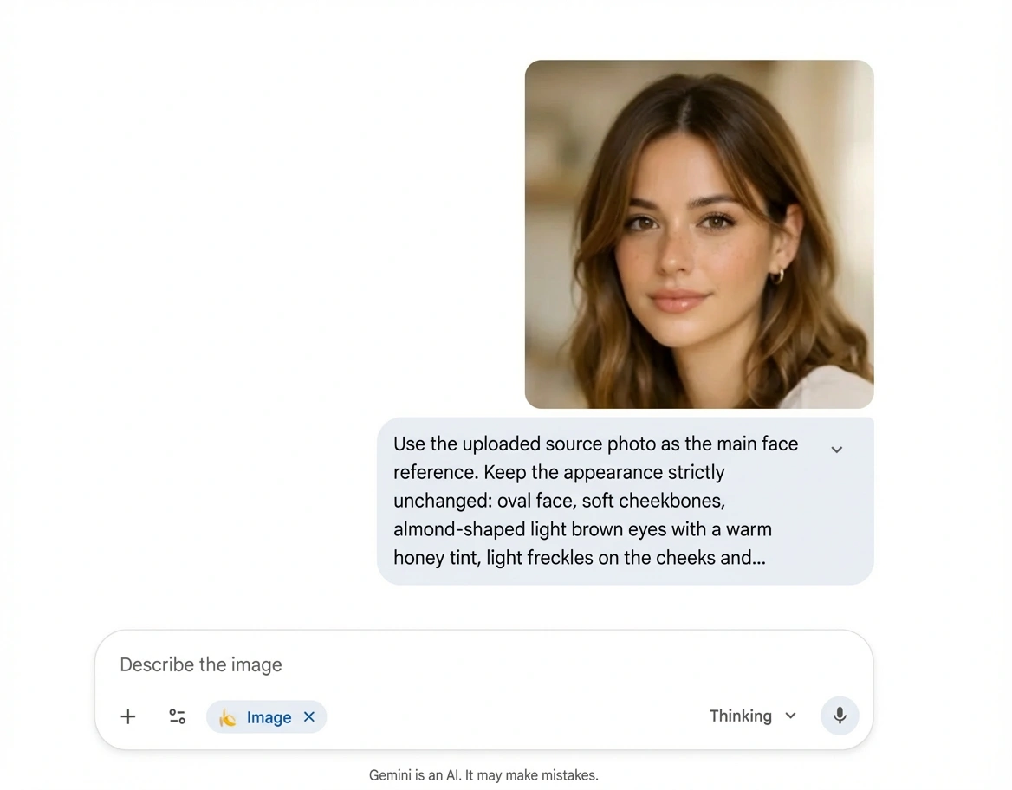Click the plus icon to add files
The width and height of the screenshot is (1012, 790).
(128, 716)
